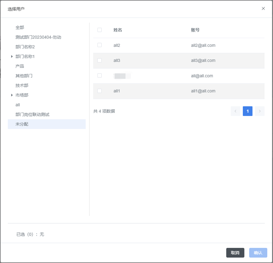Click the 共 4 项数据 total text
Screen dimensions: 273x263
click(104, 111)
